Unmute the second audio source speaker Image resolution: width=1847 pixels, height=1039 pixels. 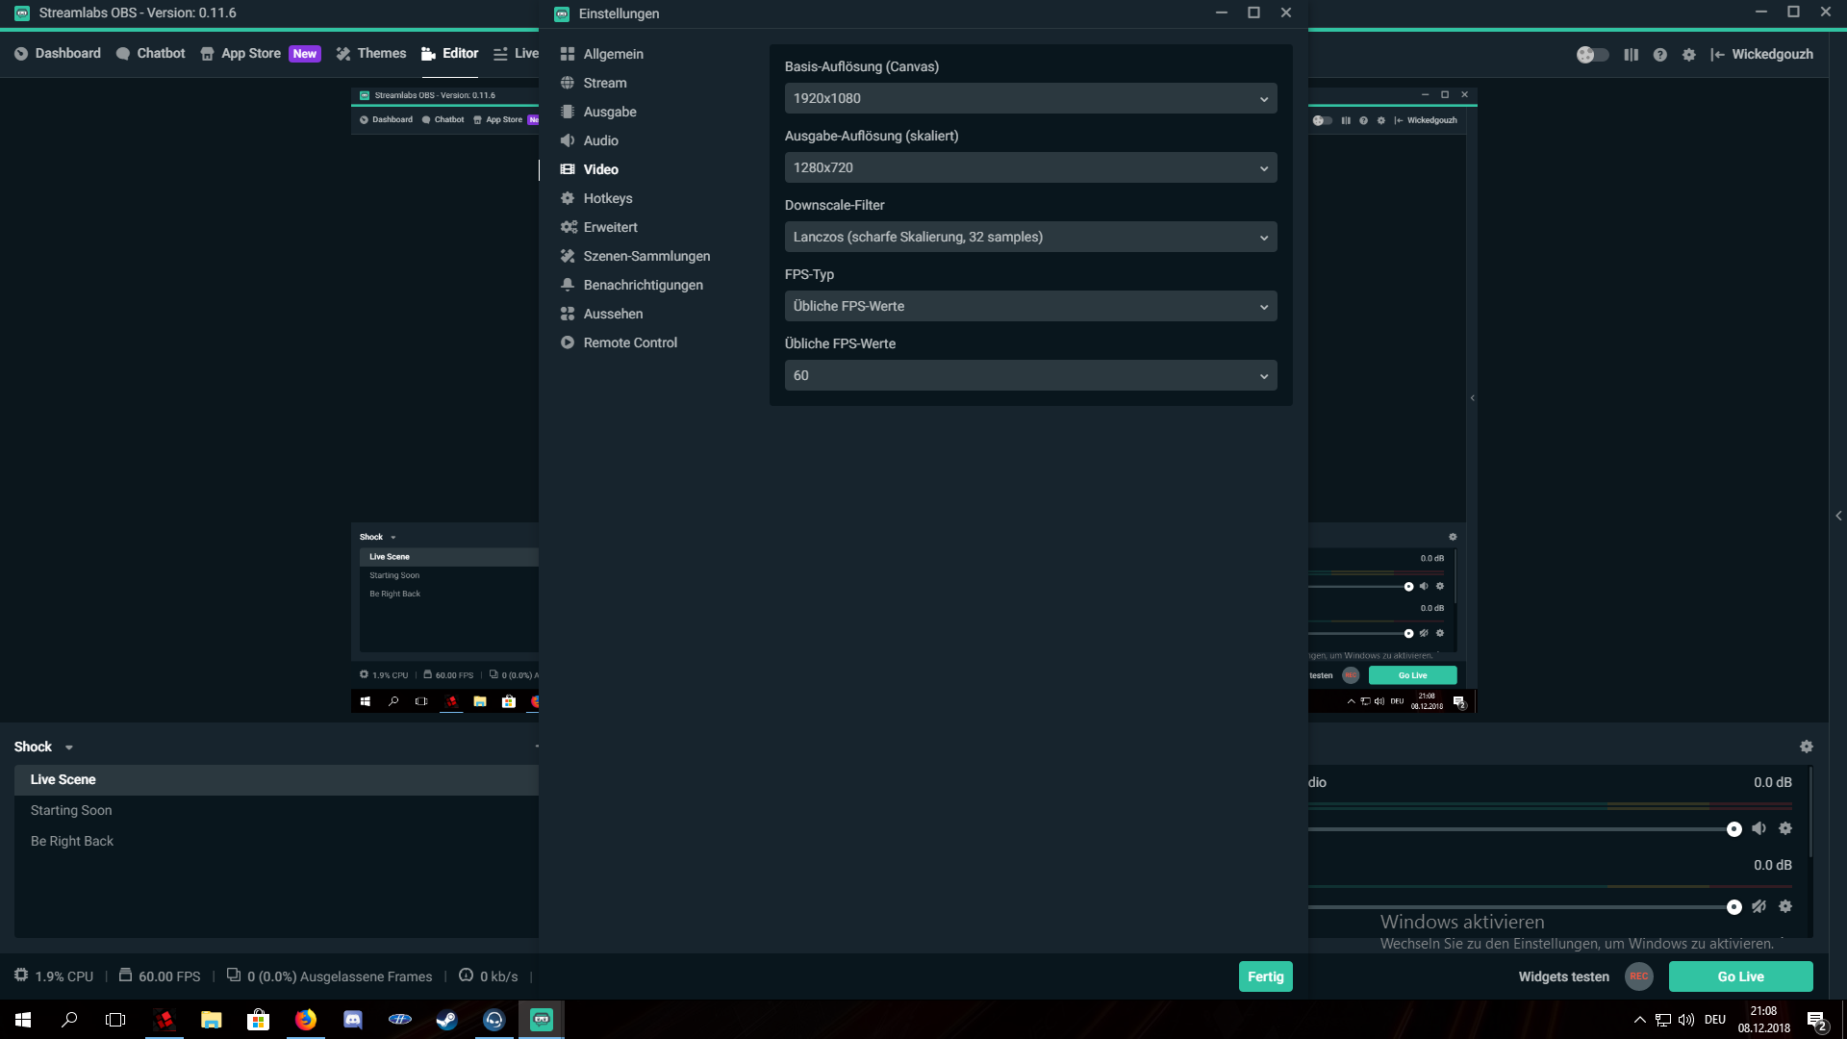(1758, 906)
